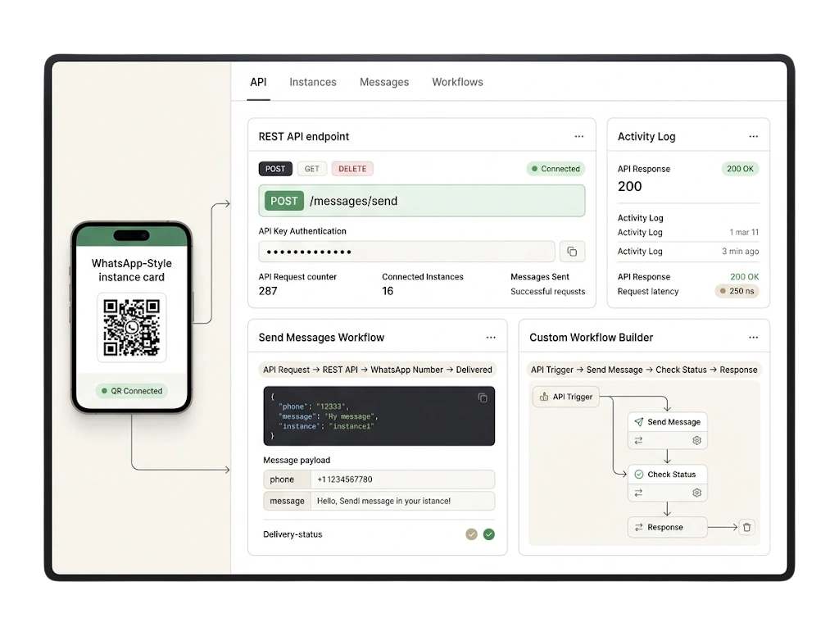839x627 pixels.
Task: Click the phone number payload field
Action: 402,479
